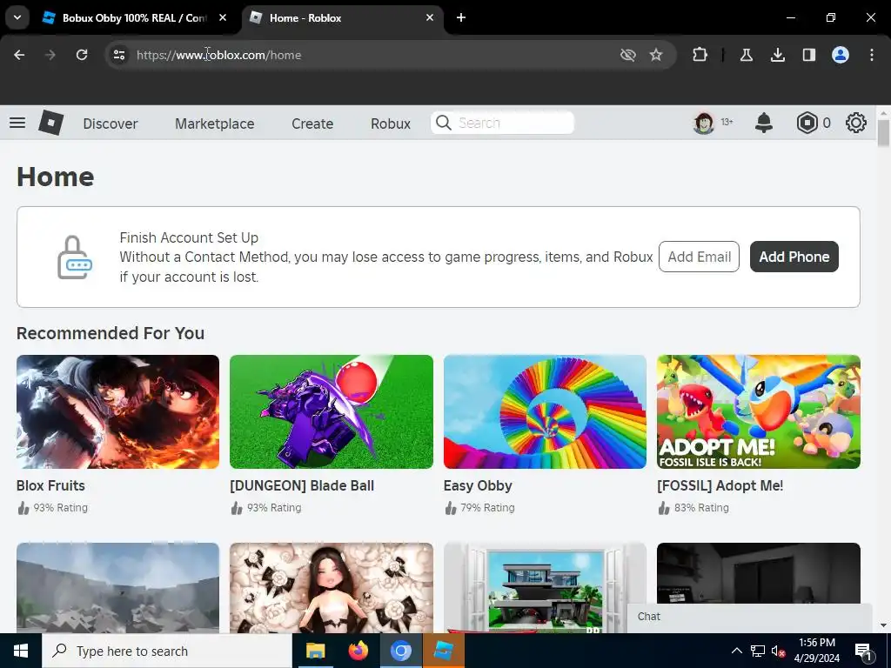Open File Explorer from the taskbar

[315, 651]
